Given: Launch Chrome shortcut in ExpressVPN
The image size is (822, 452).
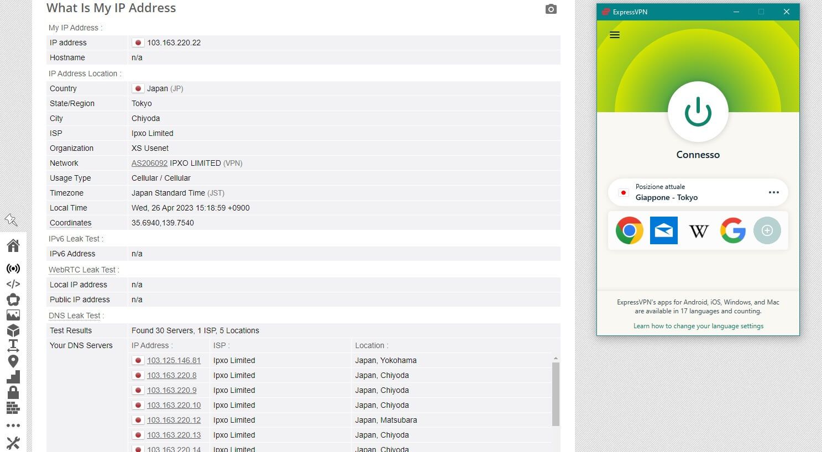Looking at the screenshot, I should (x=630, y=230).
